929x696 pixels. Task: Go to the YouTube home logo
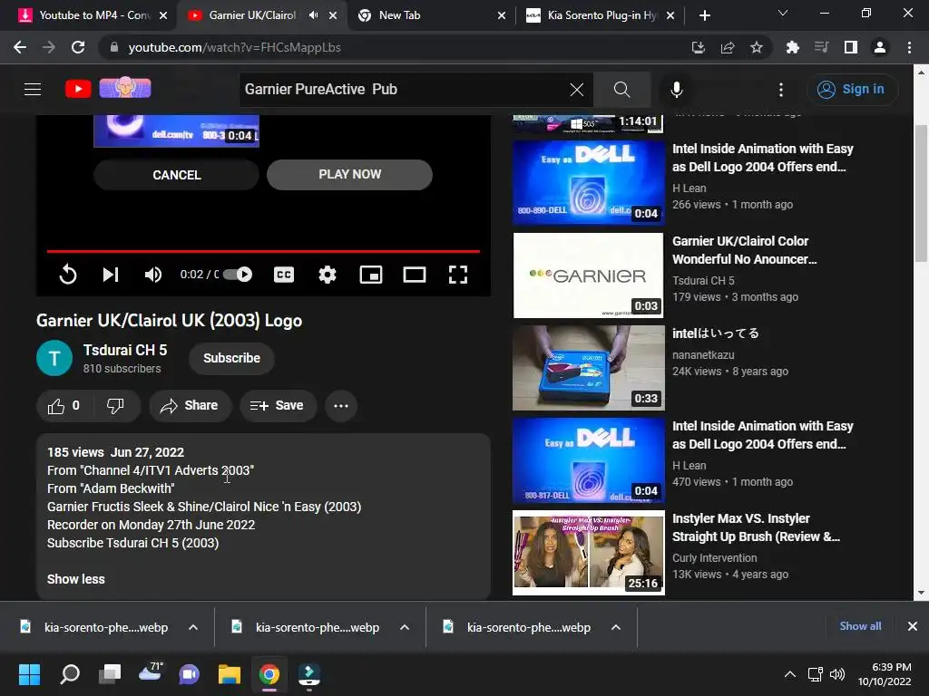pos(78,90)
